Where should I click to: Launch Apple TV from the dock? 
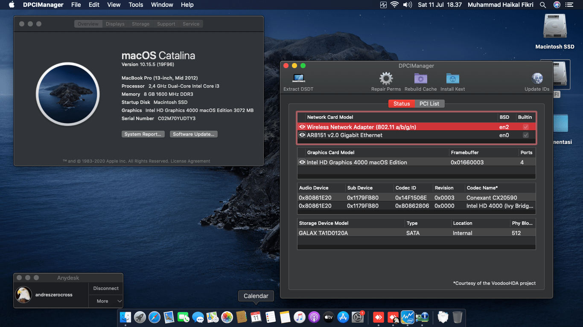click(329, 317)
